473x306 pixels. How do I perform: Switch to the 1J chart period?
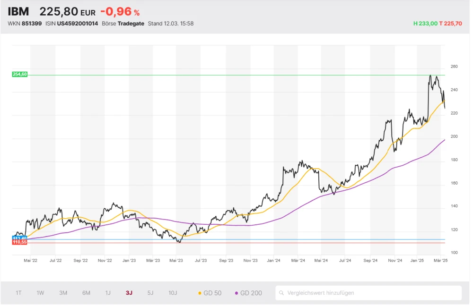(108, 293)
